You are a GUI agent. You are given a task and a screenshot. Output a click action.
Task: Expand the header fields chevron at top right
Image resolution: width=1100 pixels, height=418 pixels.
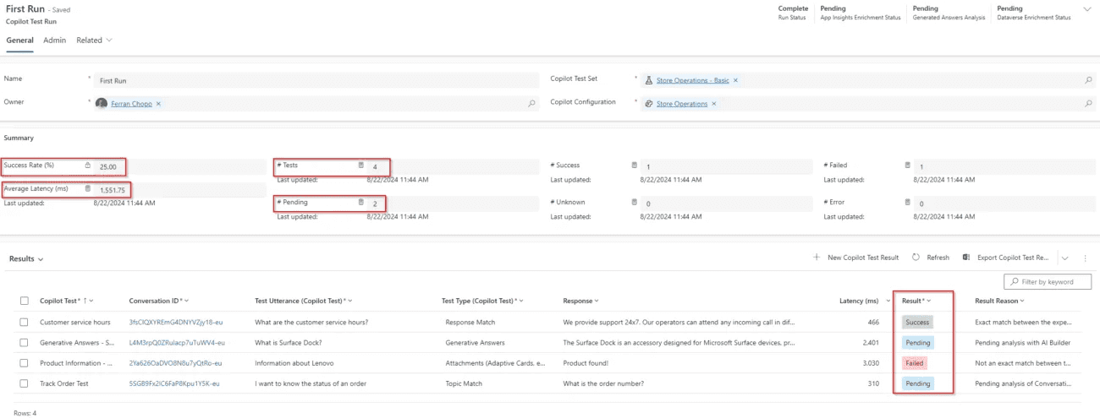pyautogui.click(x=1087, y=8)
